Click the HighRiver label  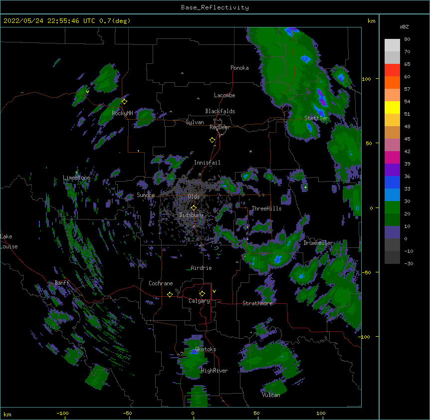point(215,371)
